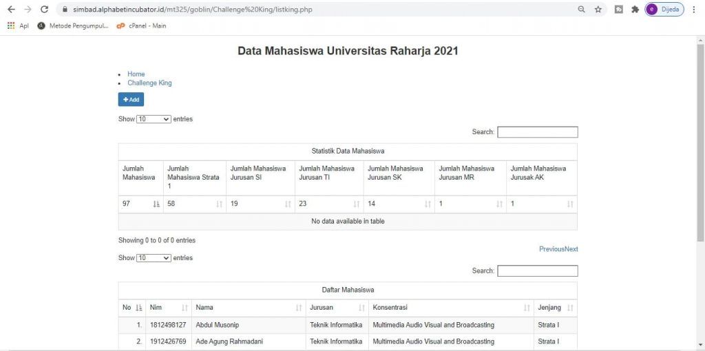The image size is (705, 351).
Task: Open Metode Pengumpul bookmark
Action: point(73,26)
